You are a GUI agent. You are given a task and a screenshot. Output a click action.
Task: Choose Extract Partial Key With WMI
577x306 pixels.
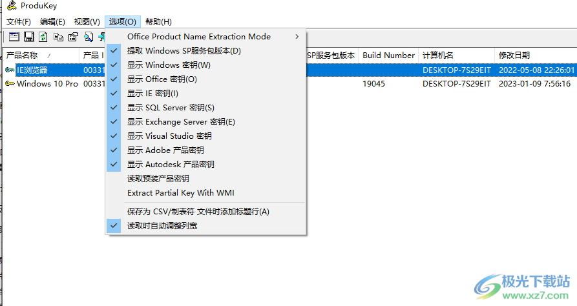[x=206, y=193]
